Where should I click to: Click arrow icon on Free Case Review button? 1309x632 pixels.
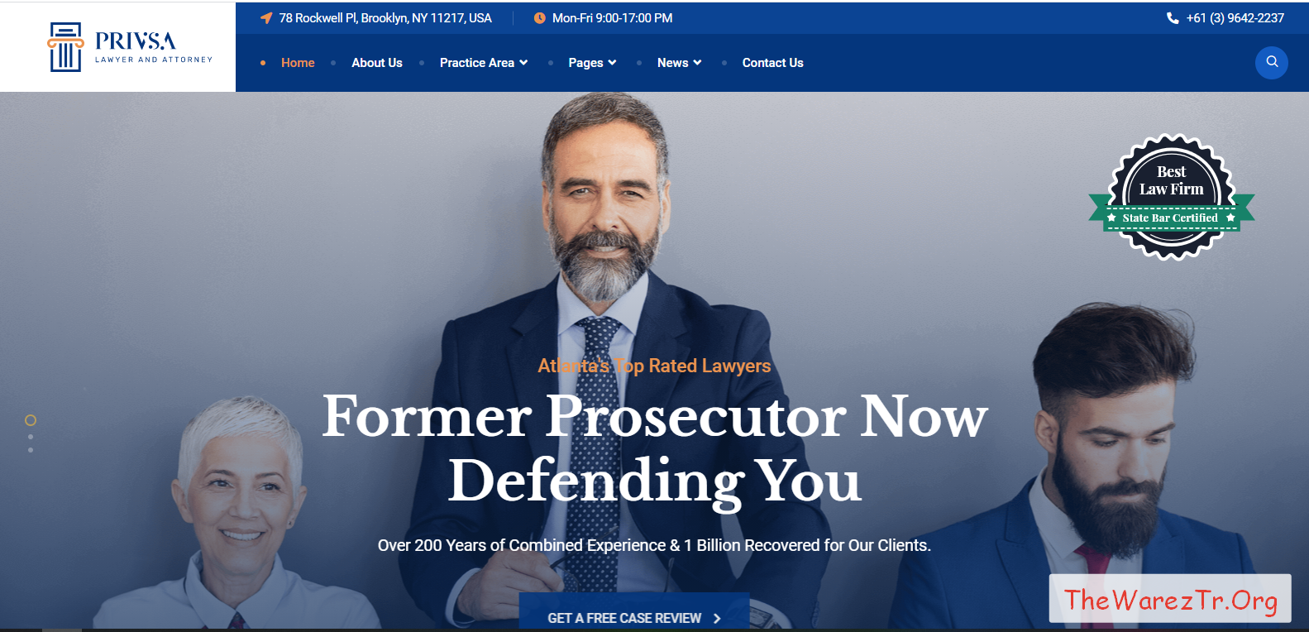pyautogui.click(x=717, y=619)
